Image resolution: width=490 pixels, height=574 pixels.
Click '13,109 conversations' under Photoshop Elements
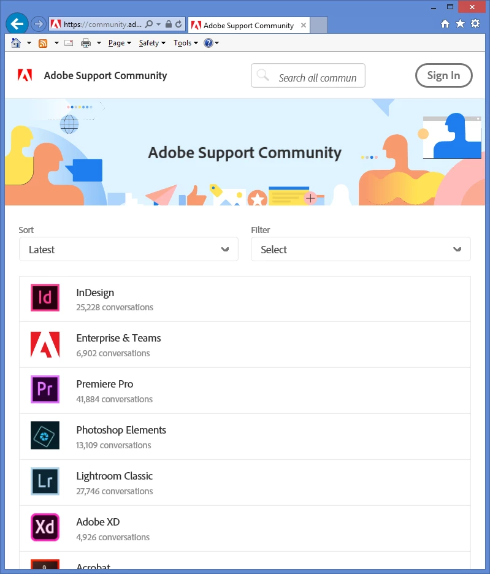pos(113,445)
